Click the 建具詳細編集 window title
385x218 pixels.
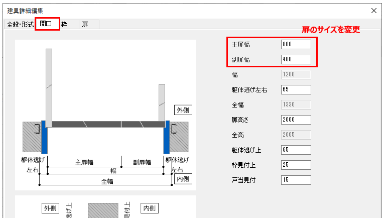(25, 11)
